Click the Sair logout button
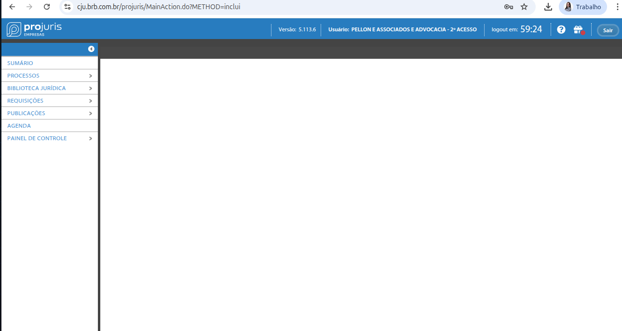Screen dimensions: 622x331 pos(608,30)
